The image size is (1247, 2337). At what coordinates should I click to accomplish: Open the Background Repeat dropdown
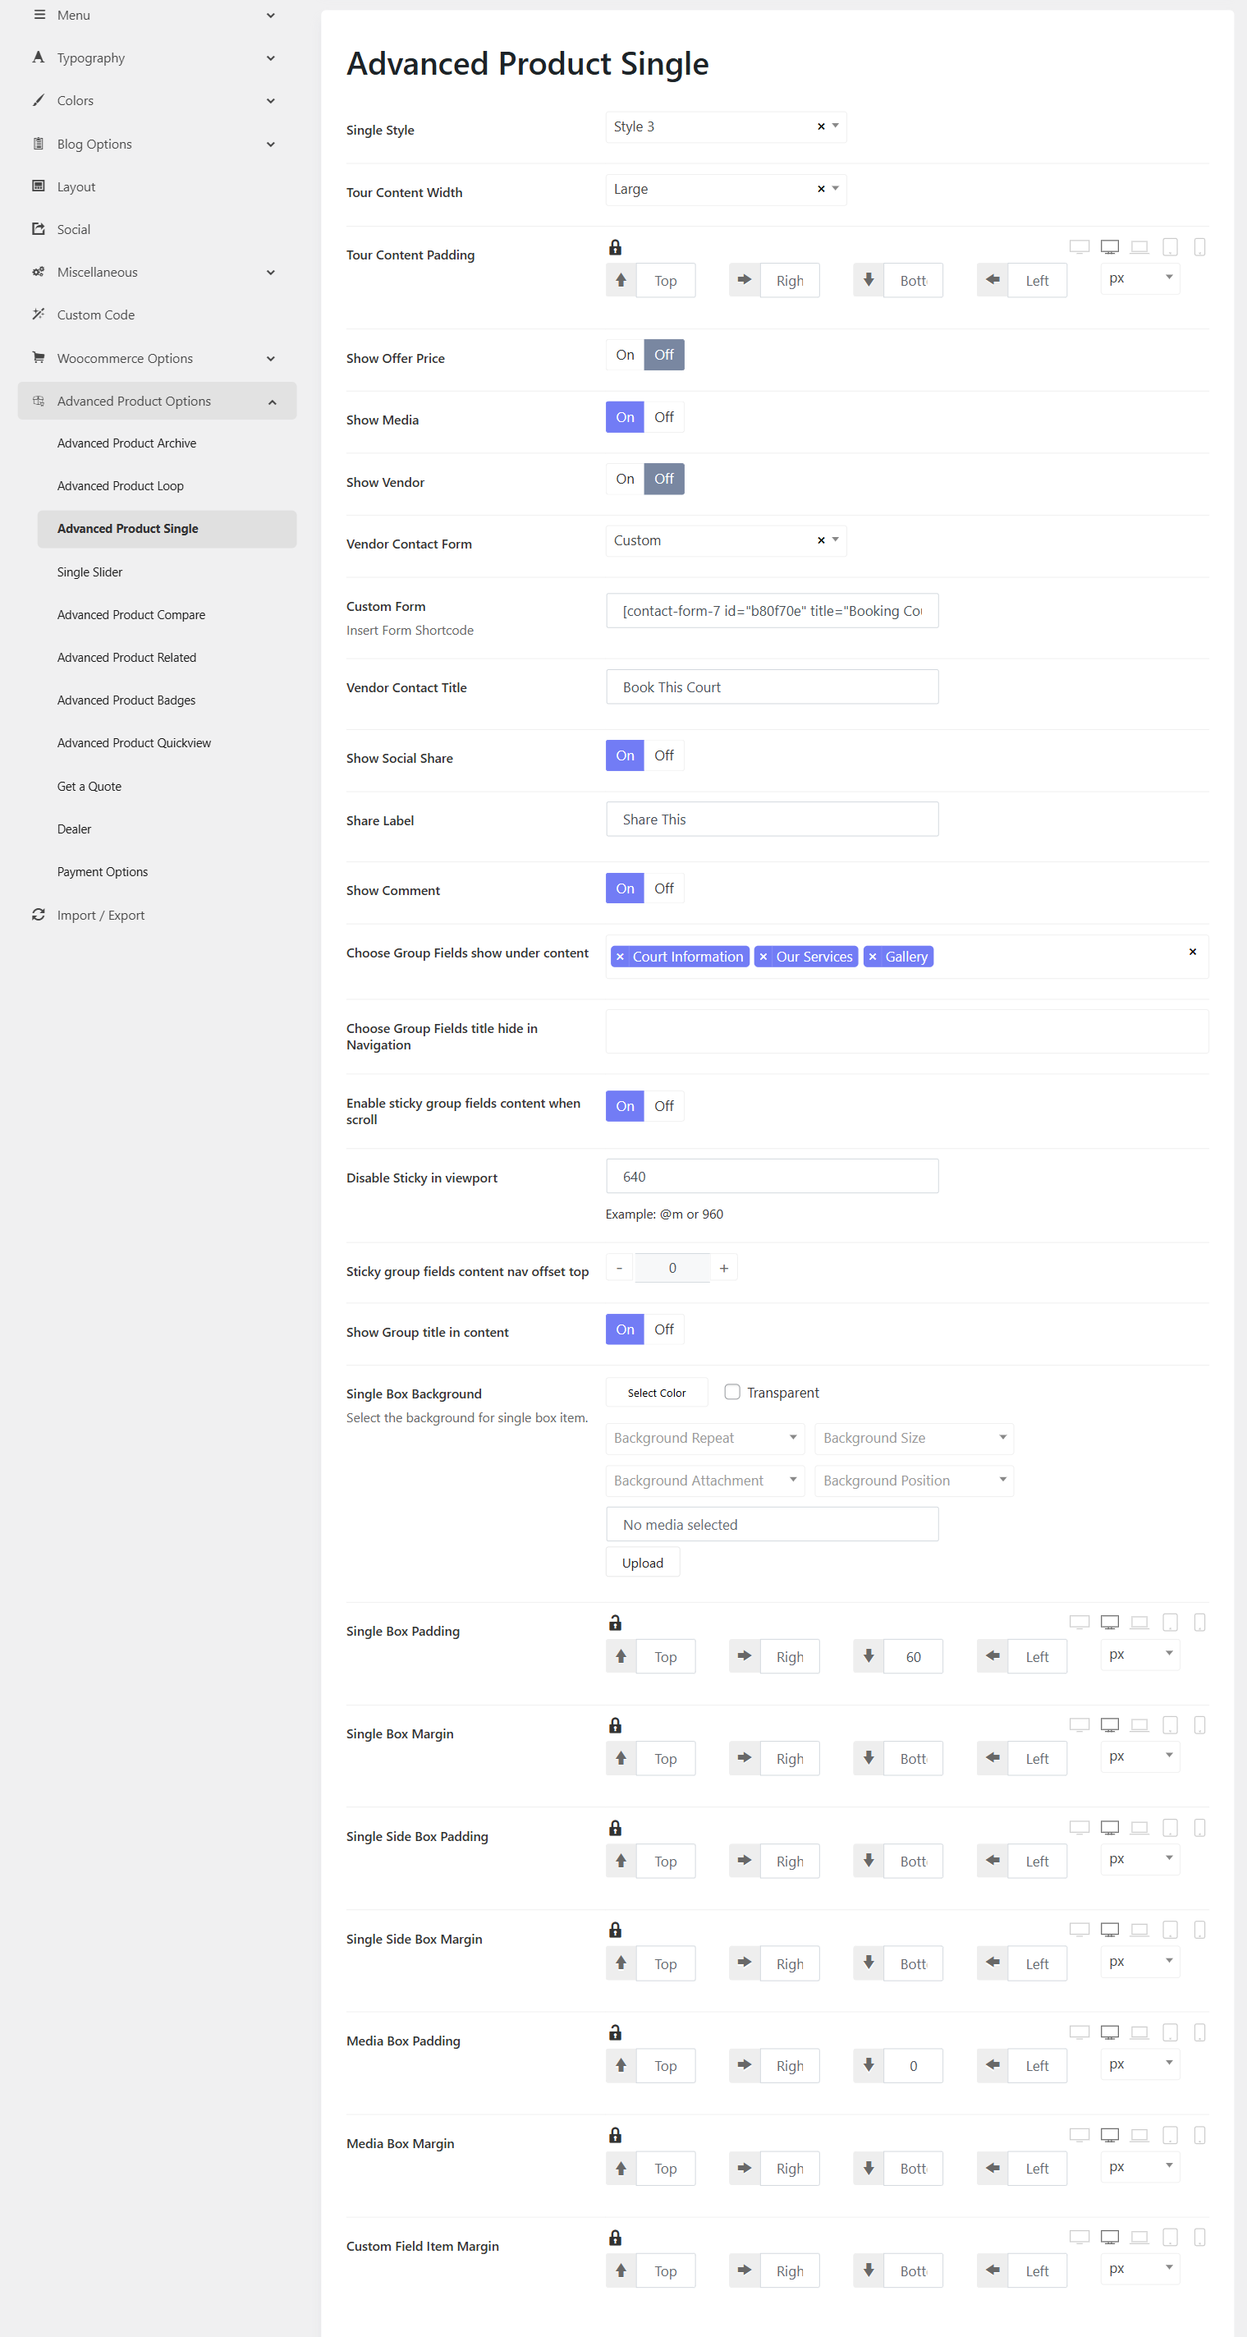tap(704, 1438)
